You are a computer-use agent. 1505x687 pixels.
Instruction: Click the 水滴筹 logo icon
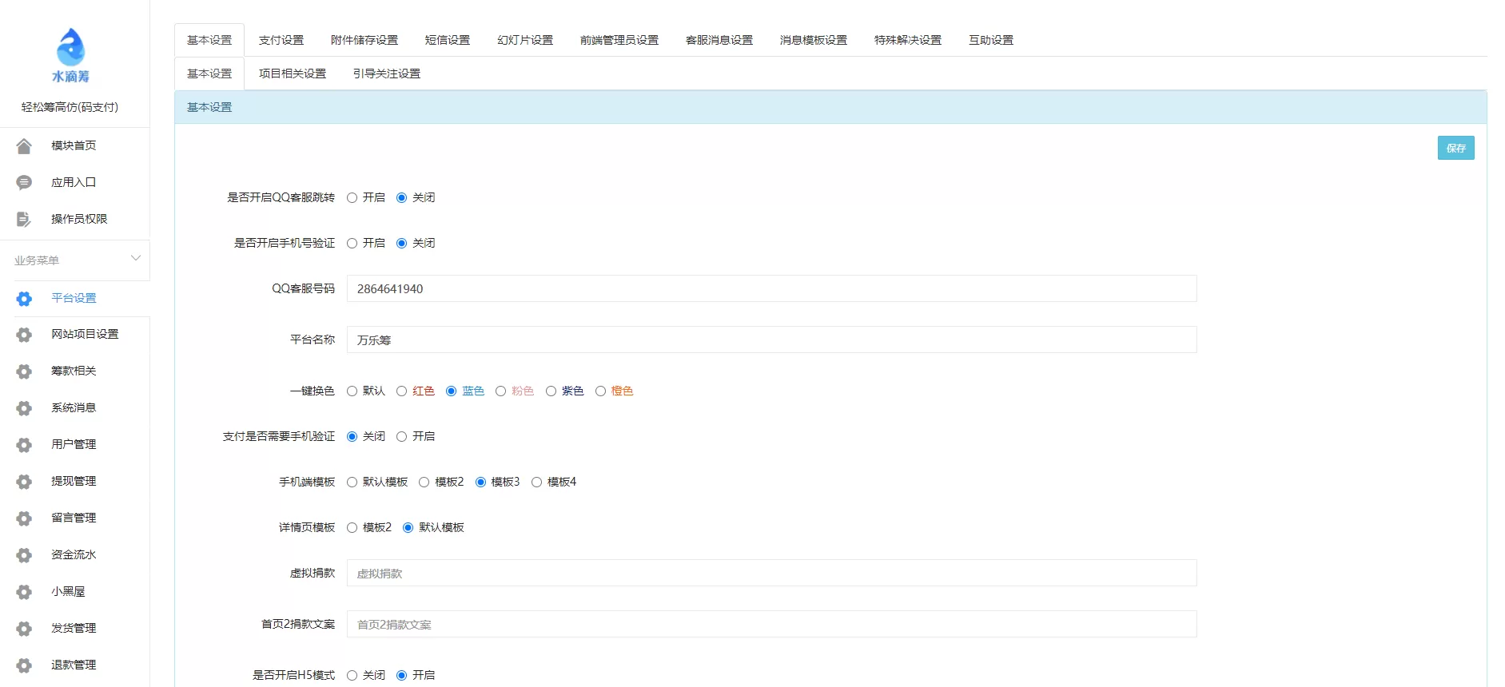coord(70,48)
